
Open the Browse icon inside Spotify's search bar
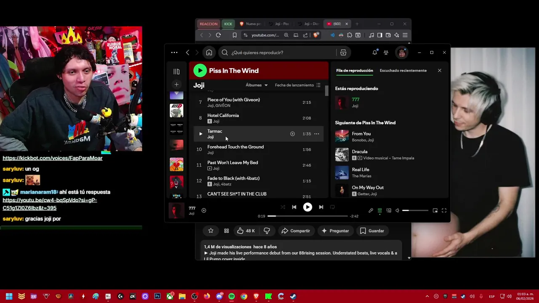(x=343, y=53)
